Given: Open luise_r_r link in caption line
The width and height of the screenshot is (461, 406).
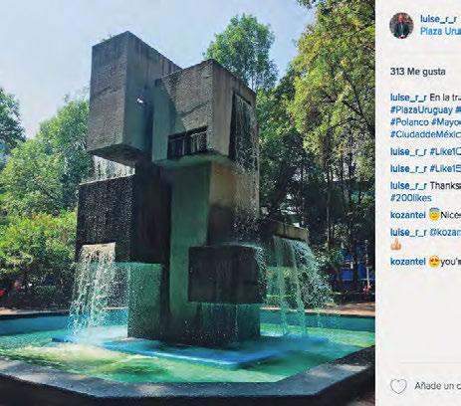Looking at the screenshot, I should click(408, 98).
